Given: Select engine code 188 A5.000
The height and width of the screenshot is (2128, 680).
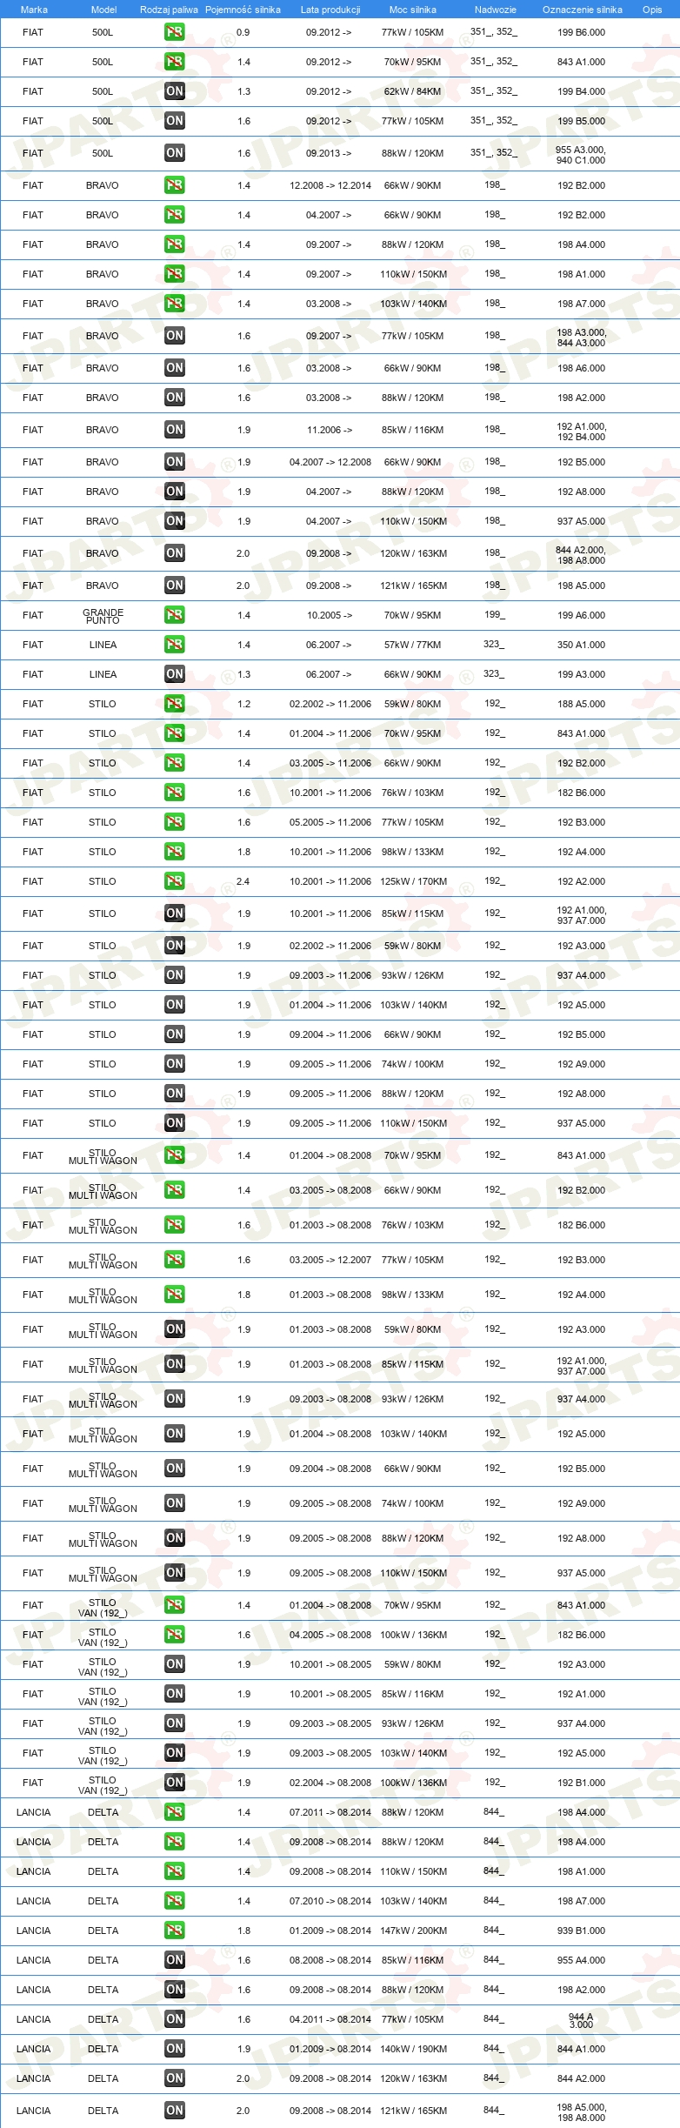Looking at the screenshot, I should click(582, 704).
